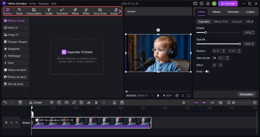Viewport: 260px width, 137px height.
Task: Select Médias locaux in the sidebar
Action: click(16, 20)
